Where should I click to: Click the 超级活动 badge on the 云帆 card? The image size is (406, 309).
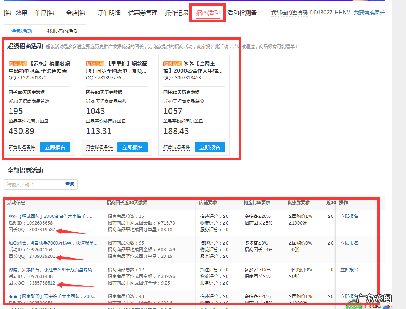(x=17, y=63)
